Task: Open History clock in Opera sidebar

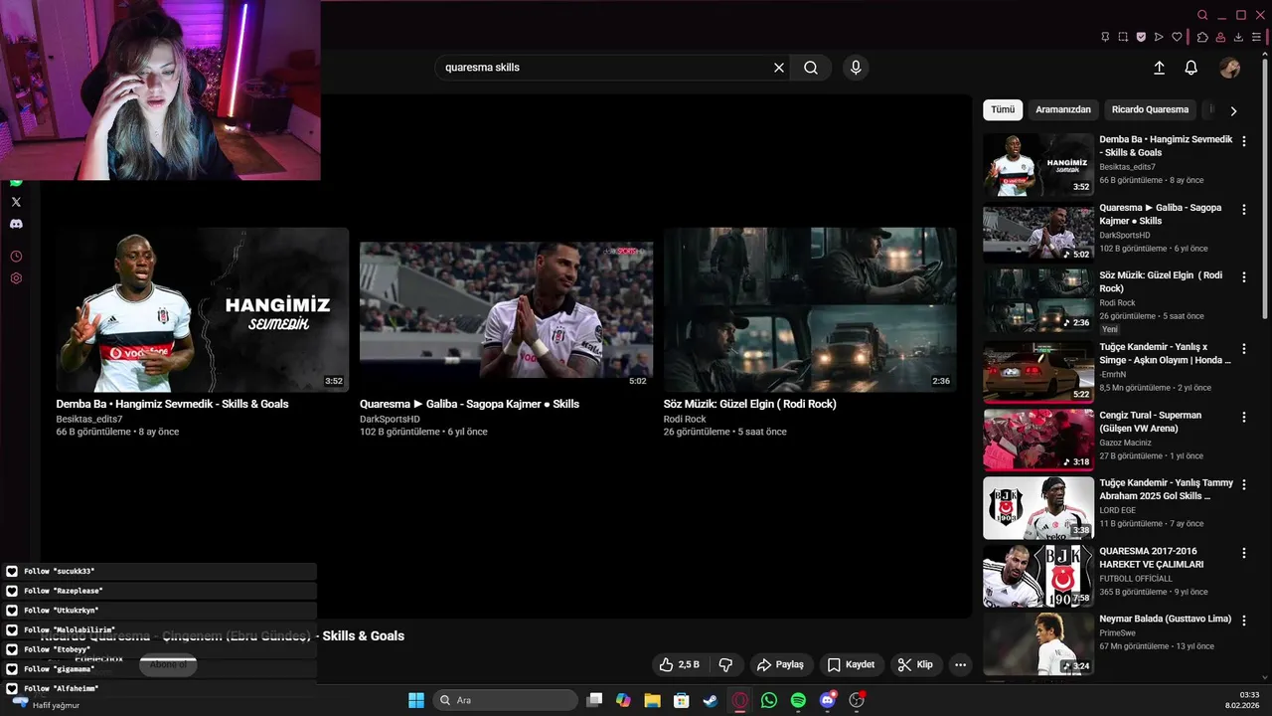Action: pos(16,257)
